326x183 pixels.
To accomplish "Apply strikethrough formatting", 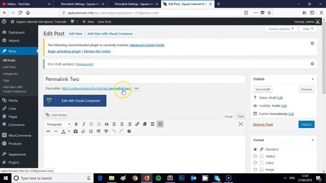I will (x=48, y=131).
